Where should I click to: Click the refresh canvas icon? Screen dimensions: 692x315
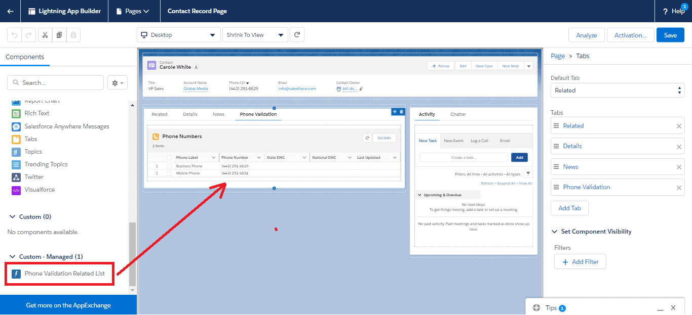[297, 35]
